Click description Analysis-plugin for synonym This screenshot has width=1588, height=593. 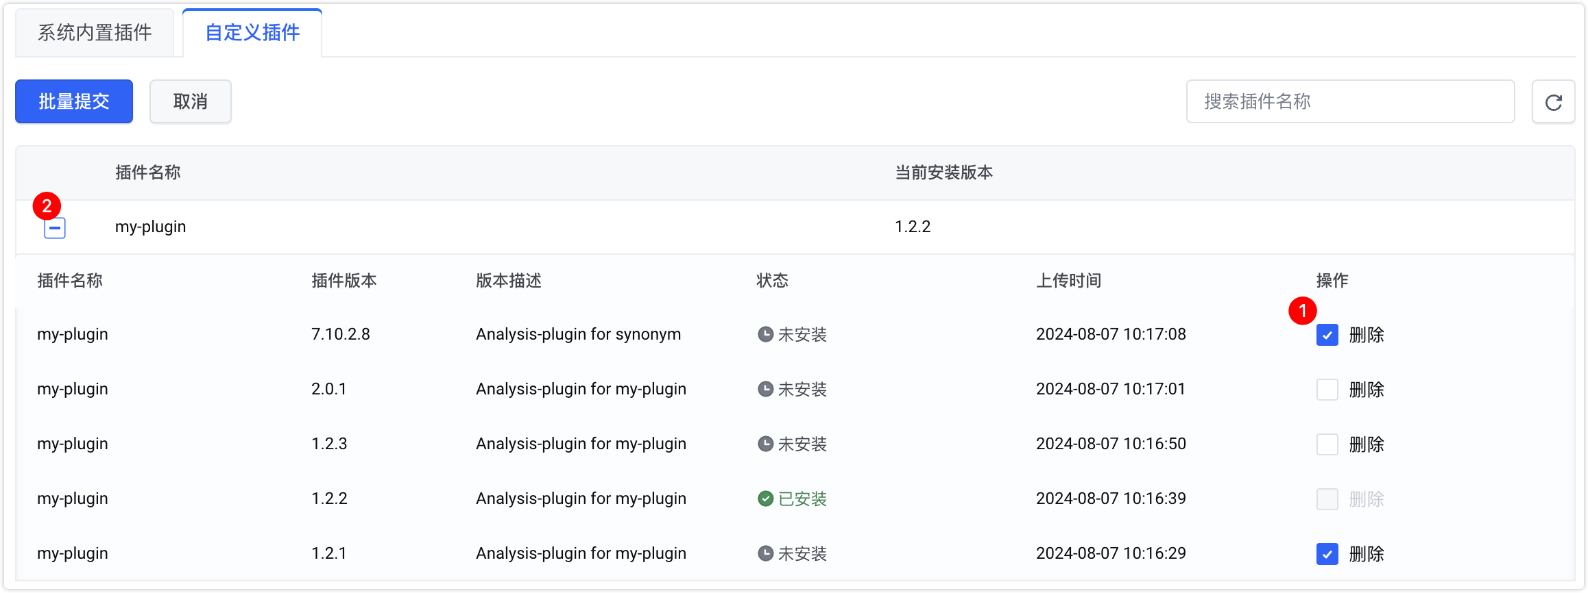click(x=579, y=335)
